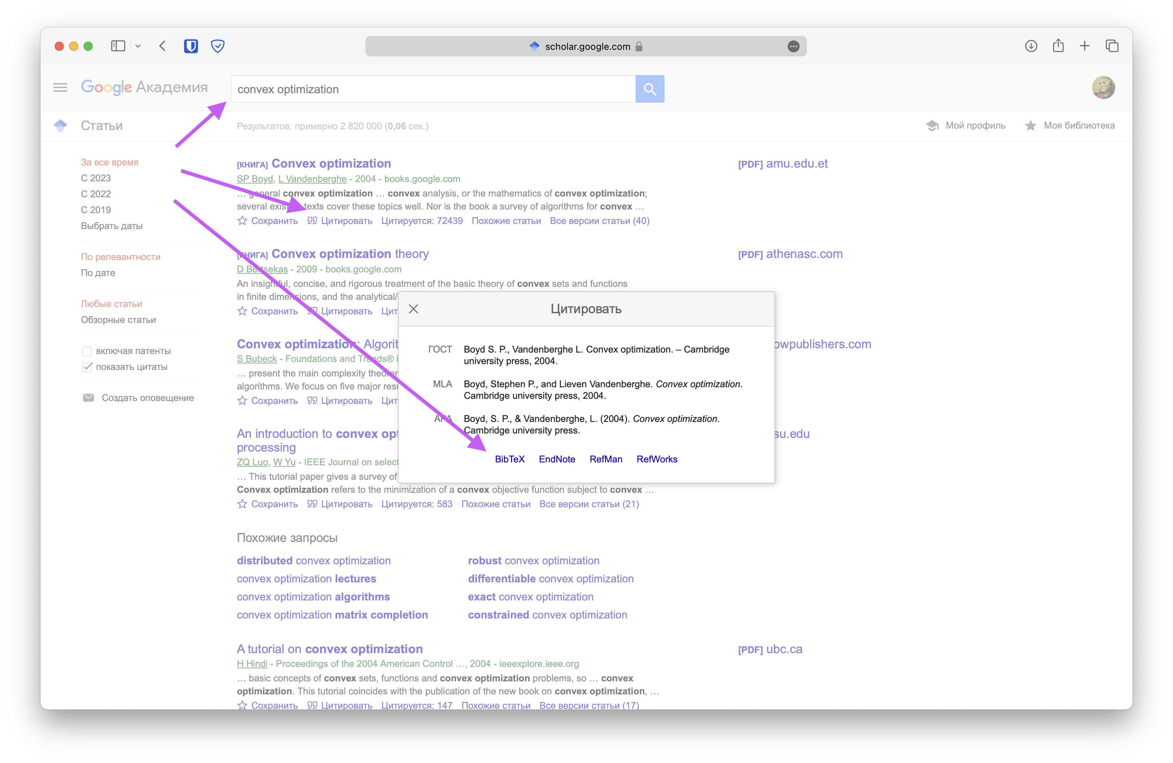Uncheck the показать цитаты checkbox

(87, 367)
